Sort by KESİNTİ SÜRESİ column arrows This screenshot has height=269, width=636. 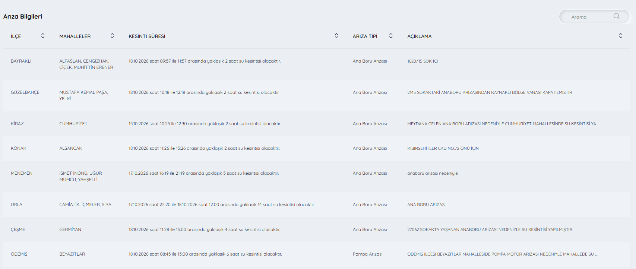click(x=336, y=36)
